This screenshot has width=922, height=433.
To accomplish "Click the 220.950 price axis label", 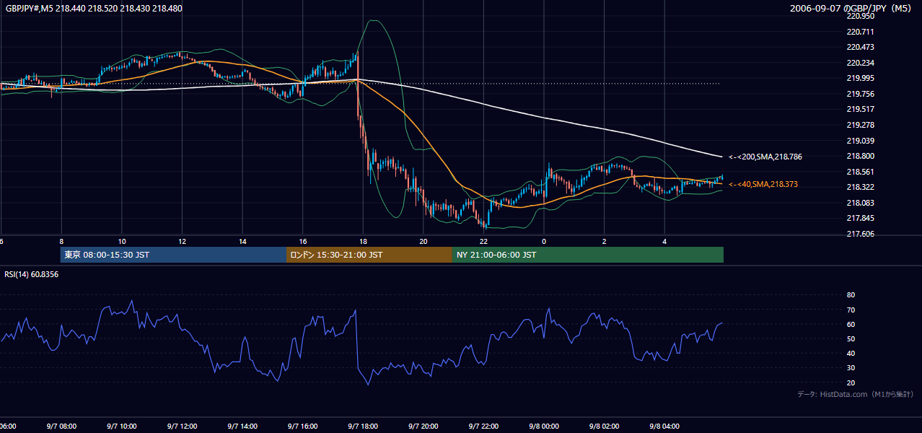I will (x=860, y=16).
